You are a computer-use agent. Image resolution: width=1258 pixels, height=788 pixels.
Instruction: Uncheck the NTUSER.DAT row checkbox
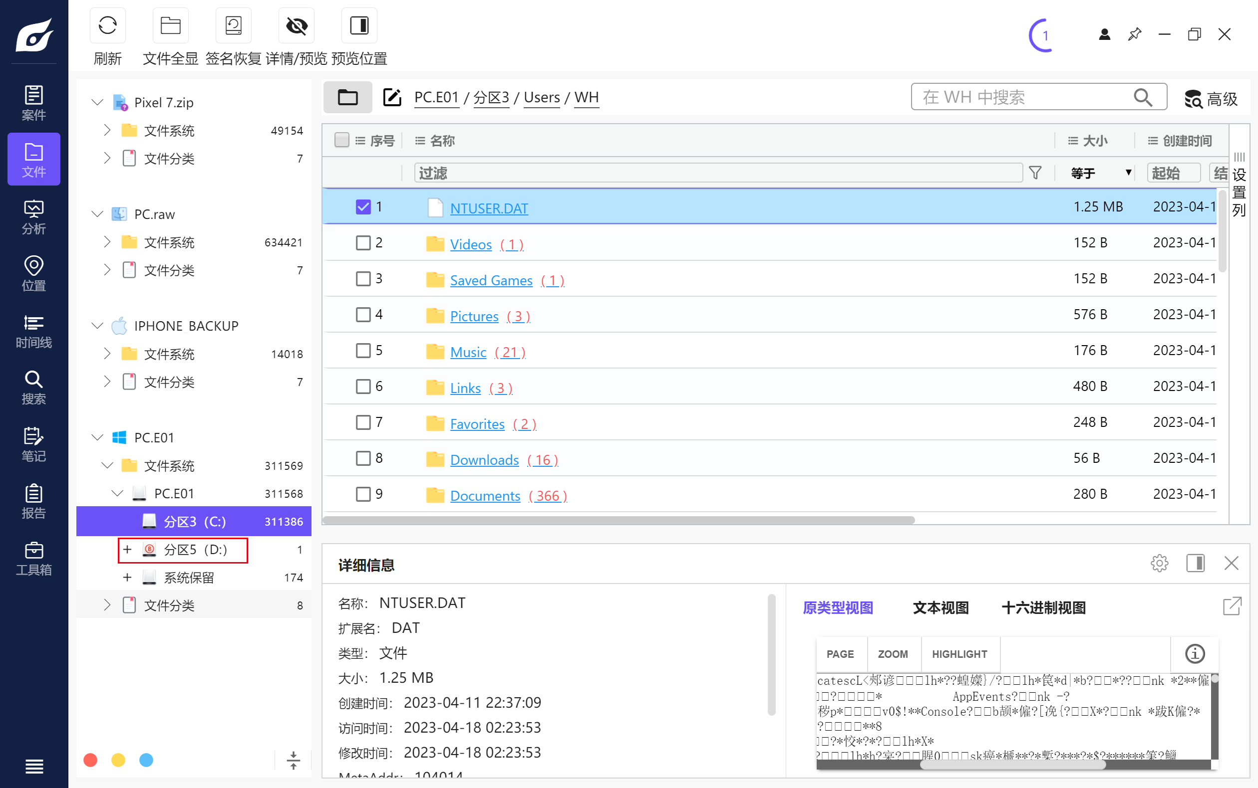tap(363, 207)
